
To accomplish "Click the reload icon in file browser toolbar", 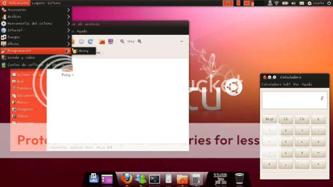I will click(x=90, y=41).
